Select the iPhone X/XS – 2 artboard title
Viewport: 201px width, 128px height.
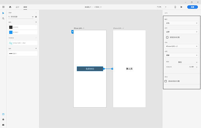[118, 28]
